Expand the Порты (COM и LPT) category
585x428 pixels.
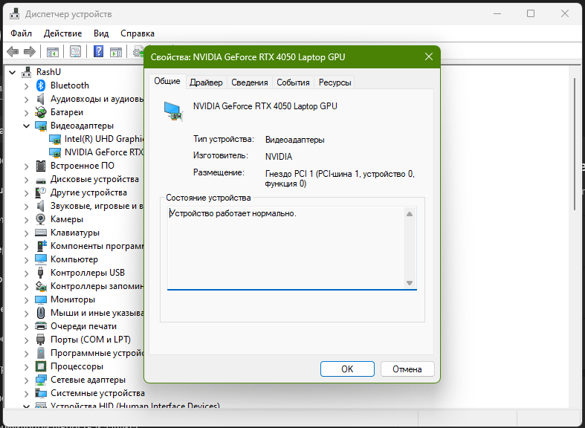(x=26, y=340)
